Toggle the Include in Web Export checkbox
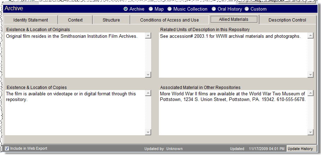The height and width of the screenshot is (155, 321). tap(7, 148)
